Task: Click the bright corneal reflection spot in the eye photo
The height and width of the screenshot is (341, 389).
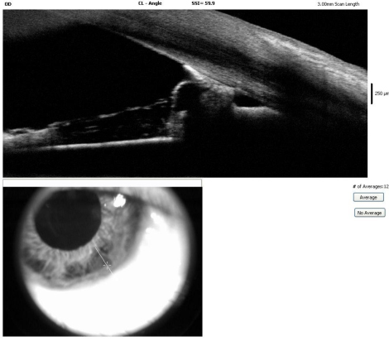Action: pos(119,200)
